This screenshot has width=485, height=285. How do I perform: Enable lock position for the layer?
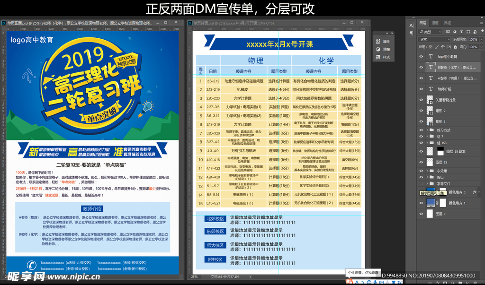tap(443, 47)
